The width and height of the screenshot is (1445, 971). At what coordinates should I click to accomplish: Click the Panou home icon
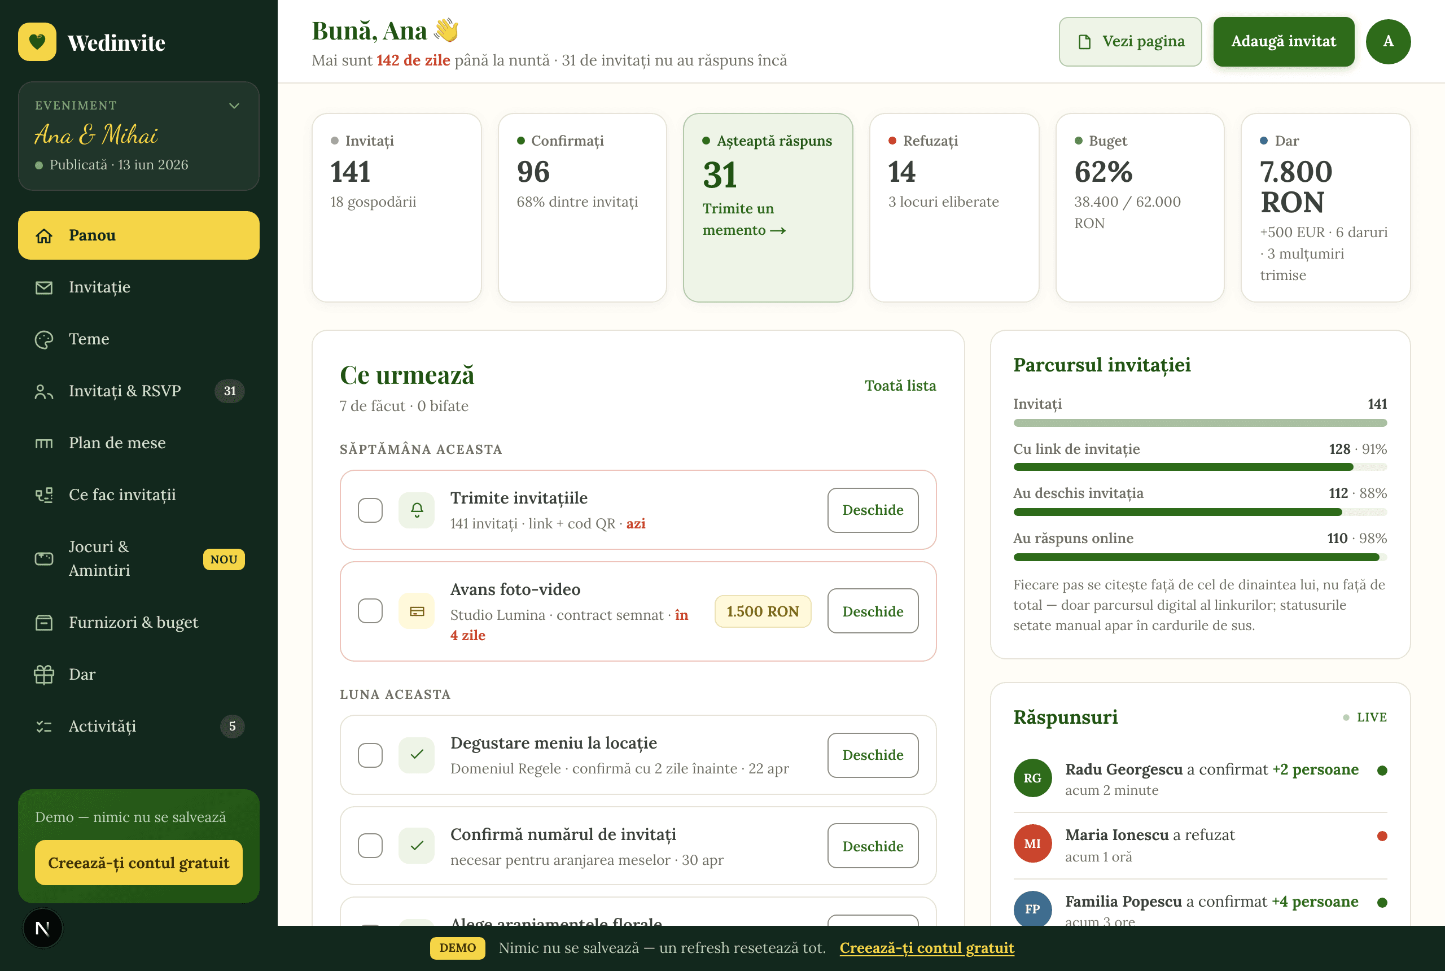[44, 236]
